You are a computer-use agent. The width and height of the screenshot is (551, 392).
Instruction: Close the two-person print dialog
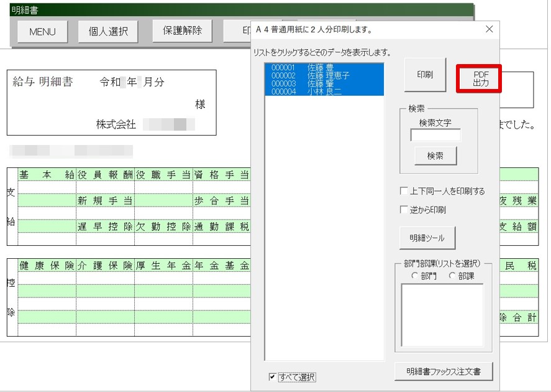489,29
